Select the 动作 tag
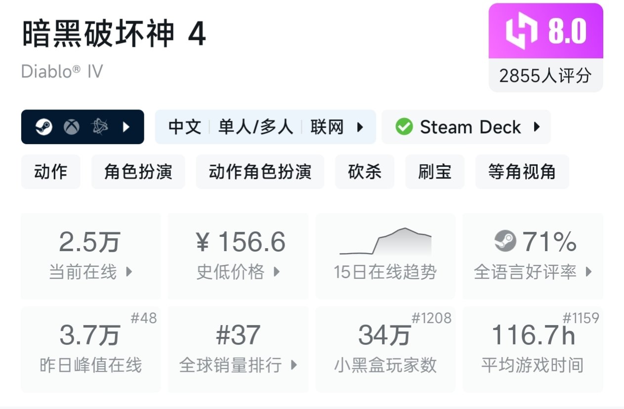Screen dimensions: 624x409 [50, 172]
